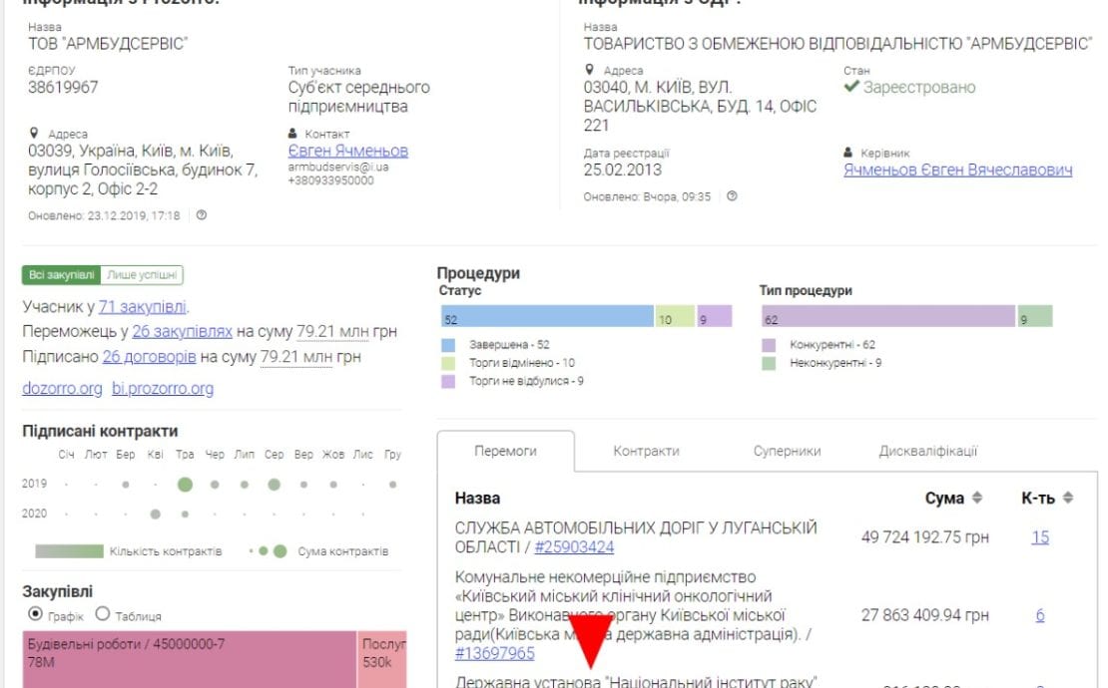Click the registration date '25.02.2013'

623,171
